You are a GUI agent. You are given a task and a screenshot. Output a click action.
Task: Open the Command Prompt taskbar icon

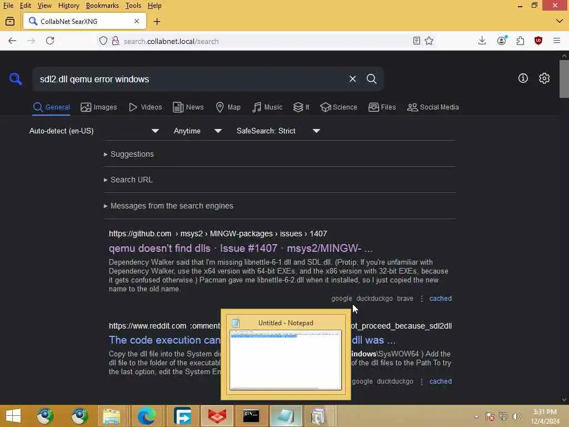coord(251,416)
